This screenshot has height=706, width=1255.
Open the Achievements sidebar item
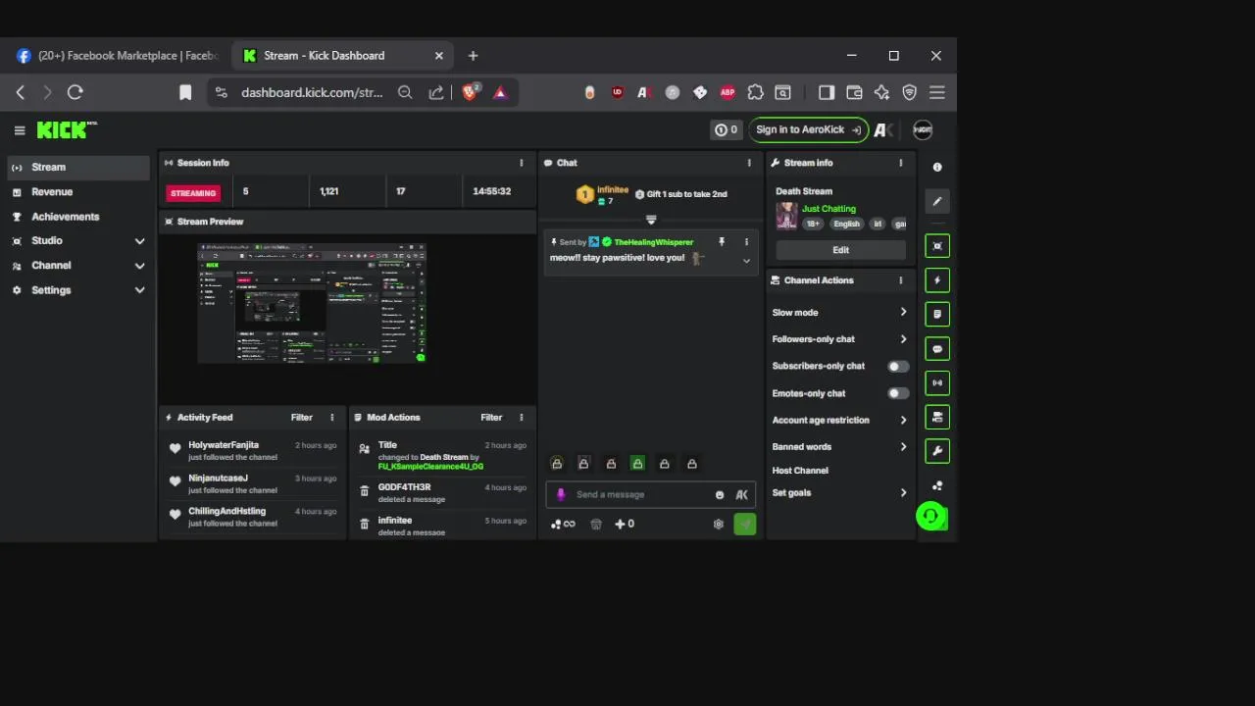pos(78,217)
